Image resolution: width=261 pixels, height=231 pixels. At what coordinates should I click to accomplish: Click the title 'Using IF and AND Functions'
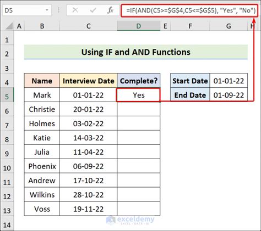click(136, 52)
